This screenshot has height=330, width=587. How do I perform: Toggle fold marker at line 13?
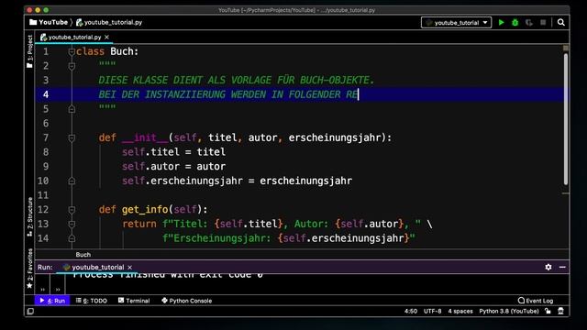[x=72, y=224]
